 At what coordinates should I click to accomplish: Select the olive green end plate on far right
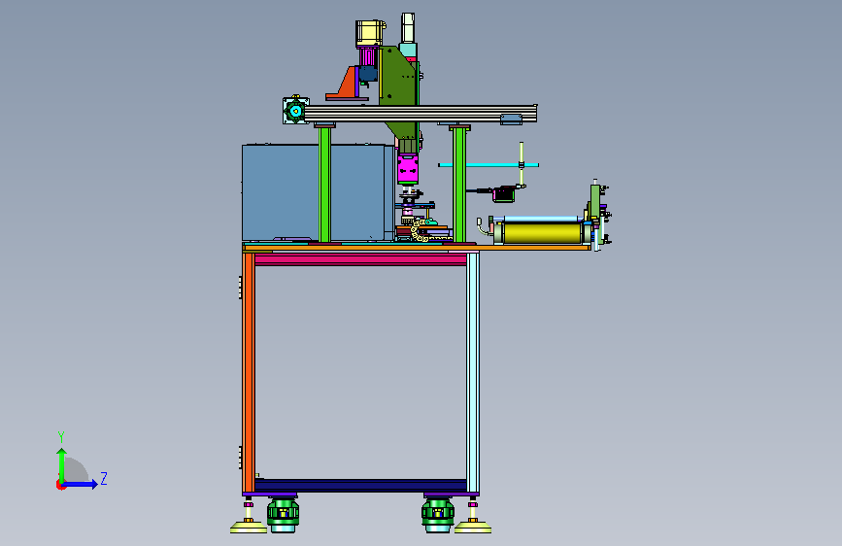[x=595, y=201]
